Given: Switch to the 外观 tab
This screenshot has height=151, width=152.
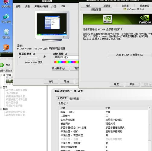Looking at the screenshot, I should [53, 6].
